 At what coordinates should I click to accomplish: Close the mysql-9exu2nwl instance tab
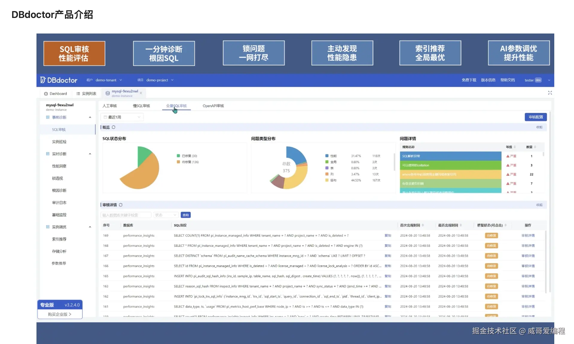(x=141, y=93)
